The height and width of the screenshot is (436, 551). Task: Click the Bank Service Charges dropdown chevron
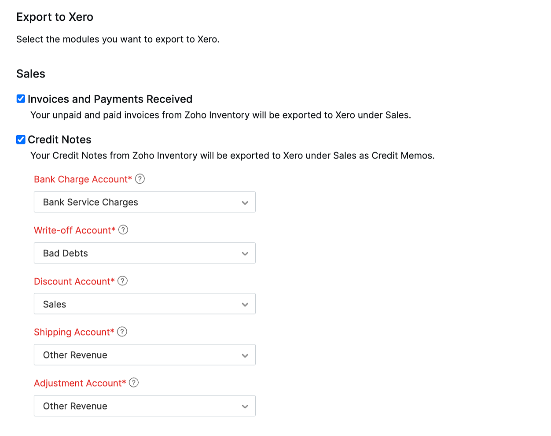pyautogui.click(x=245, y=202)
